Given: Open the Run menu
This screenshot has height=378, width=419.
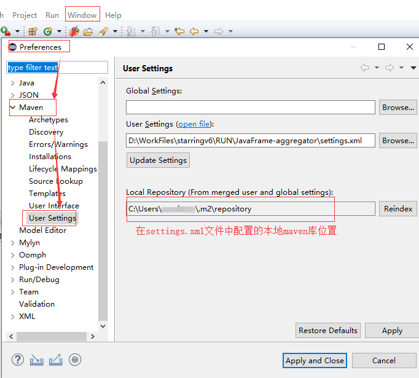Looking at the screenshot, I should point(52,15).
